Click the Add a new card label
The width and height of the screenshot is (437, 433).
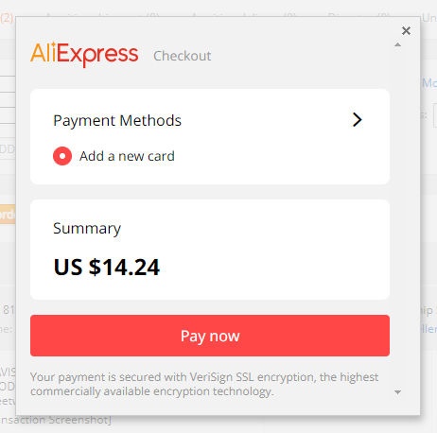[x=127, y=156]
